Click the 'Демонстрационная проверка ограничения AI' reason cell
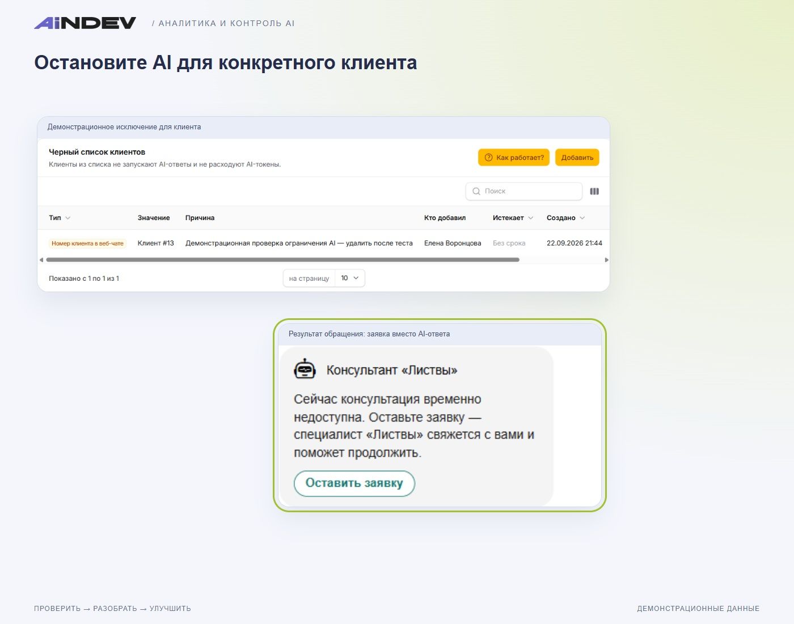The width and height of the screenshot is (794, 624). (x=299, y=243)
